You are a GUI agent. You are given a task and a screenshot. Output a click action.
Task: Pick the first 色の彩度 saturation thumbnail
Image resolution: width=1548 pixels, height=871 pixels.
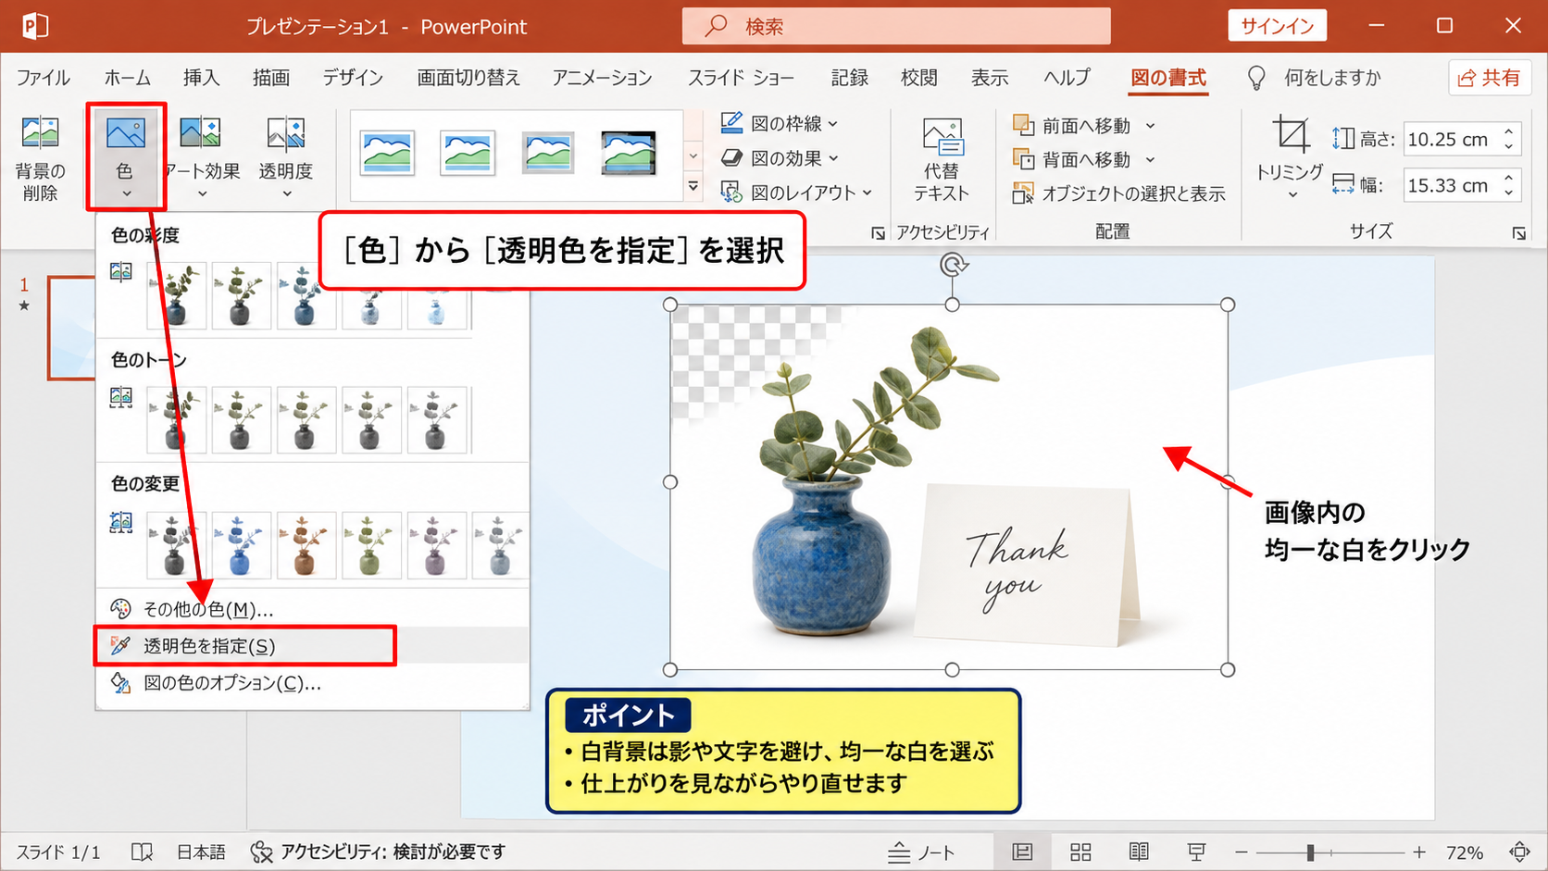(x=176, y=296)
